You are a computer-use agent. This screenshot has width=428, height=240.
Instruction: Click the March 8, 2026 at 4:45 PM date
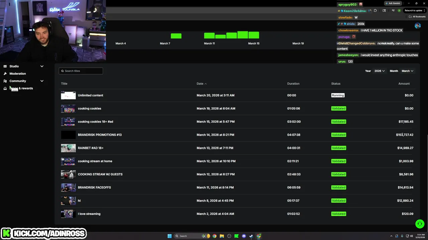[215, 201]
